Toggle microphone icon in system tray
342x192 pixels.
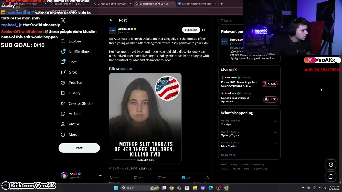point(314,188)
